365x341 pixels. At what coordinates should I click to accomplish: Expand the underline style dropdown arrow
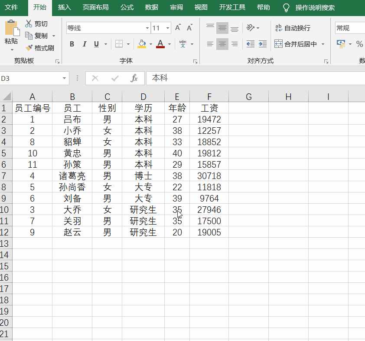[x=106, y=44]
